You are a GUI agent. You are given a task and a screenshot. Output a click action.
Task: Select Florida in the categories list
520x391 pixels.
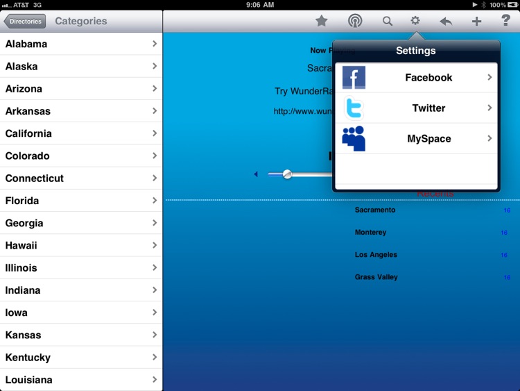click(x=81, y=201)
